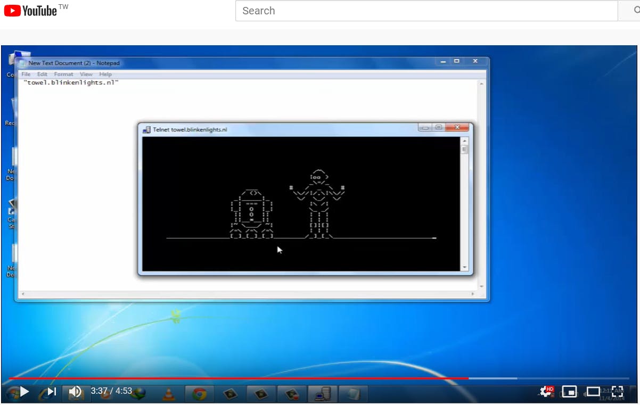Maximize the Notepad window
The image size is (640, 405).
pos(457,61)
